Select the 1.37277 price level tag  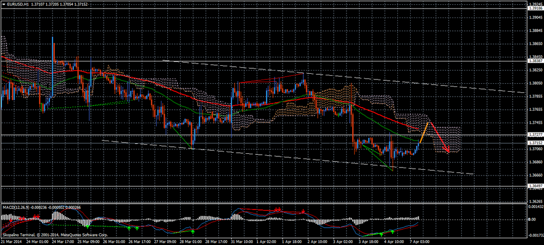tap(535, 135)
